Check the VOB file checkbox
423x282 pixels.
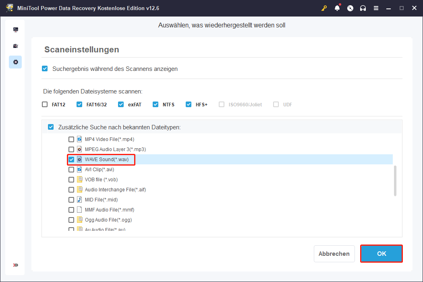click(71, 179)
